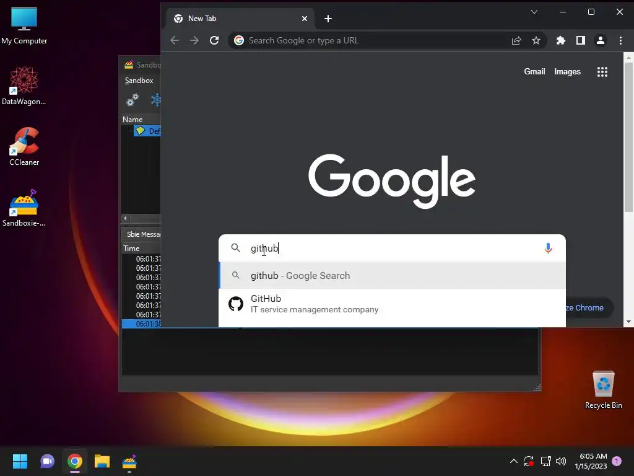Click the Sandboxie window resize grip
Screen dimensions: 634x476
[537, 388]
